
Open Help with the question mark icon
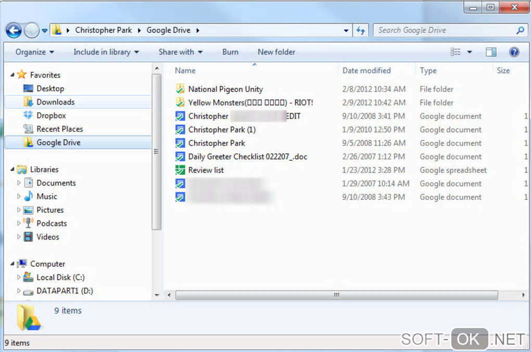click(x=514, y=52)
